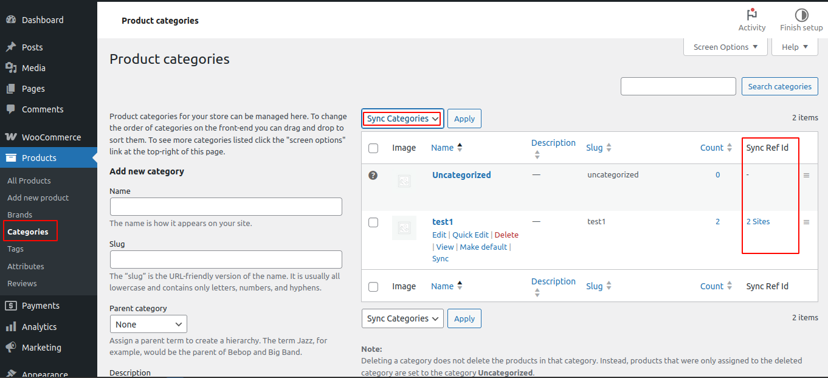Click the WooCommerce logo icon
Image resolution: width=828 pixels, height=378 pixels.
[x=11, y=137]
